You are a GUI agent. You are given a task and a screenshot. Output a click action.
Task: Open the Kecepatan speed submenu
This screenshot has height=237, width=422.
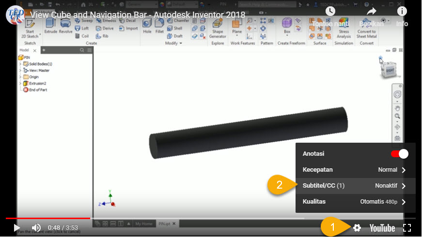click(x=355, y=170)
